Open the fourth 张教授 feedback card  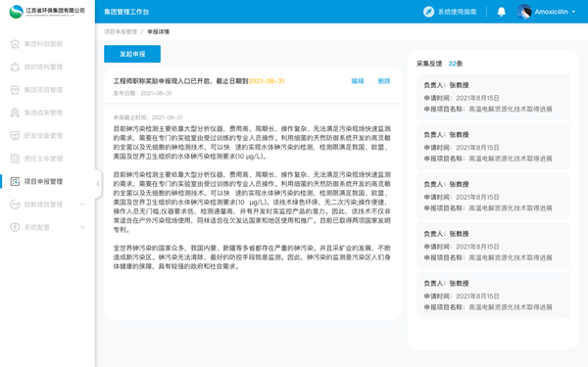[x=493, y=246]
